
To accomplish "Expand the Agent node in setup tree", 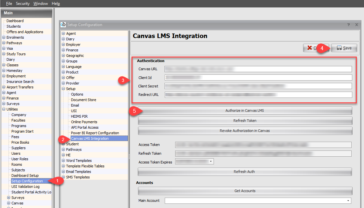I will pos(63,33).
